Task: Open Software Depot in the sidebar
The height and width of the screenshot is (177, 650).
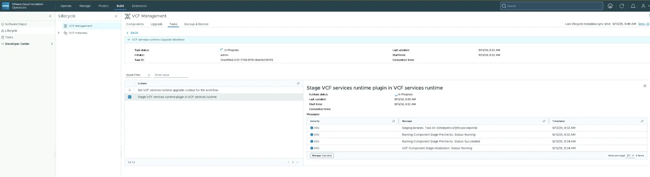Action: point(16,24)
